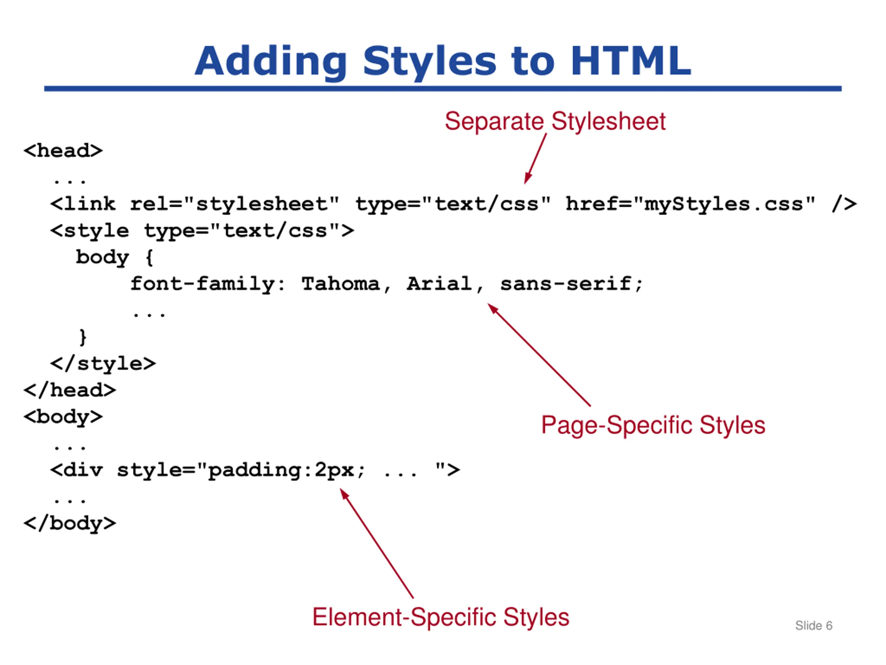Click the 'Page-Specific Styles' label
886x665 pixels.
tap(653, 425)
